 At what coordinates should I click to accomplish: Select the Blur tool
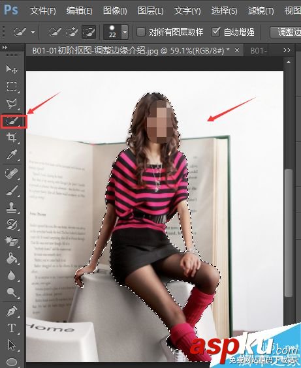click(x=12, y=275)
